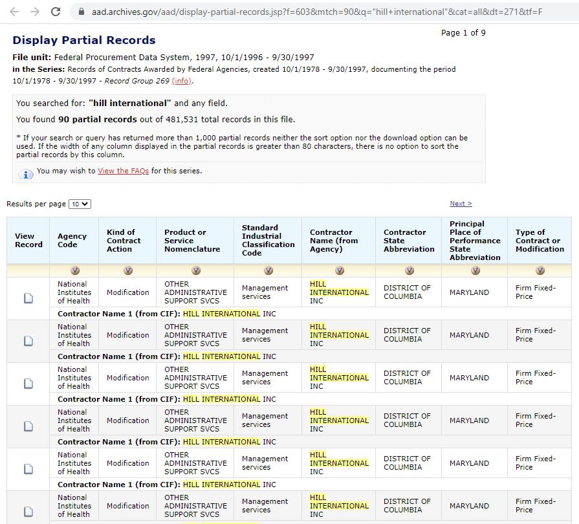Open the sixth record's View Record document icon
This screenshot has height=524, width=579.
pyautogui.click(x=28, y=512)
